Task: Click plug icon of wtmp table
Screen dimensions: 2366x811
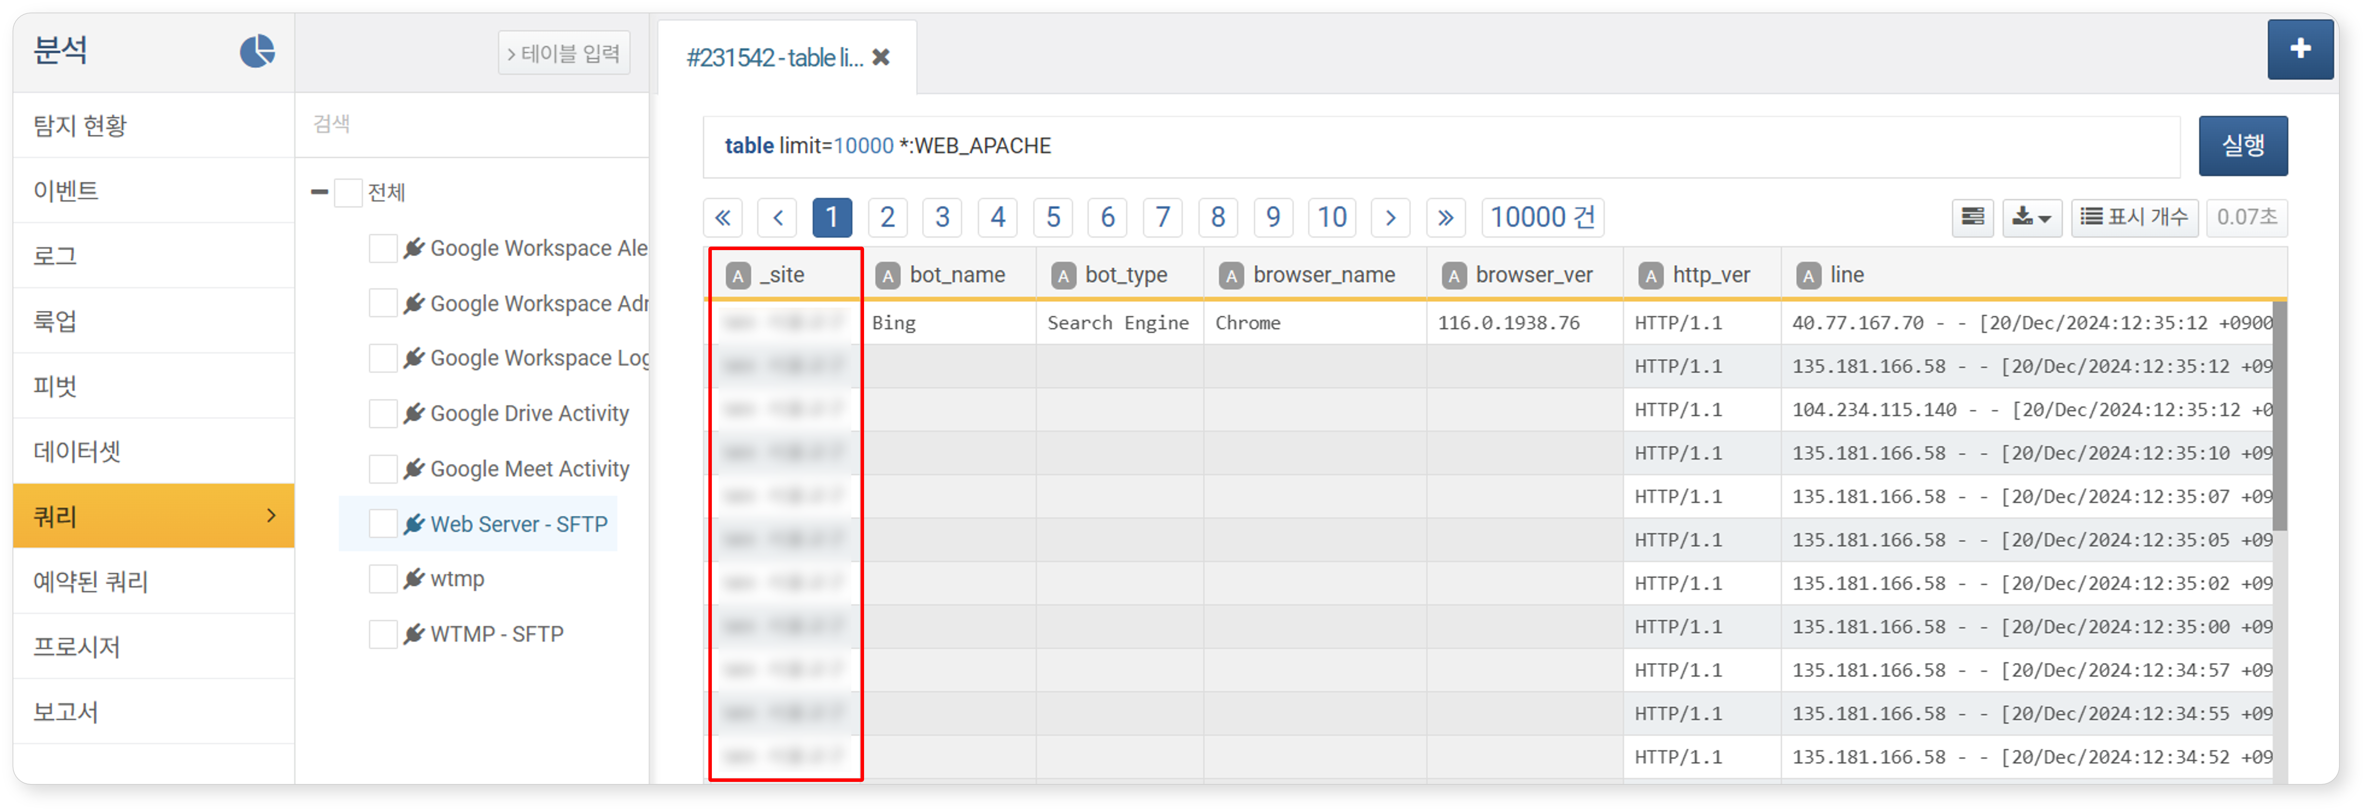Action: [x=413, y=579]
